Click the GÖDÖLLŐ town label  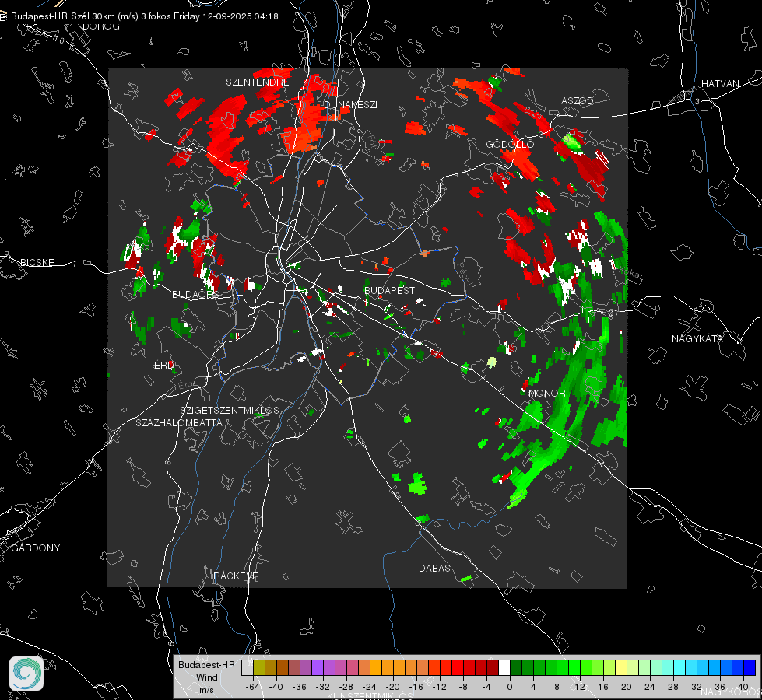tap(510, 144)
